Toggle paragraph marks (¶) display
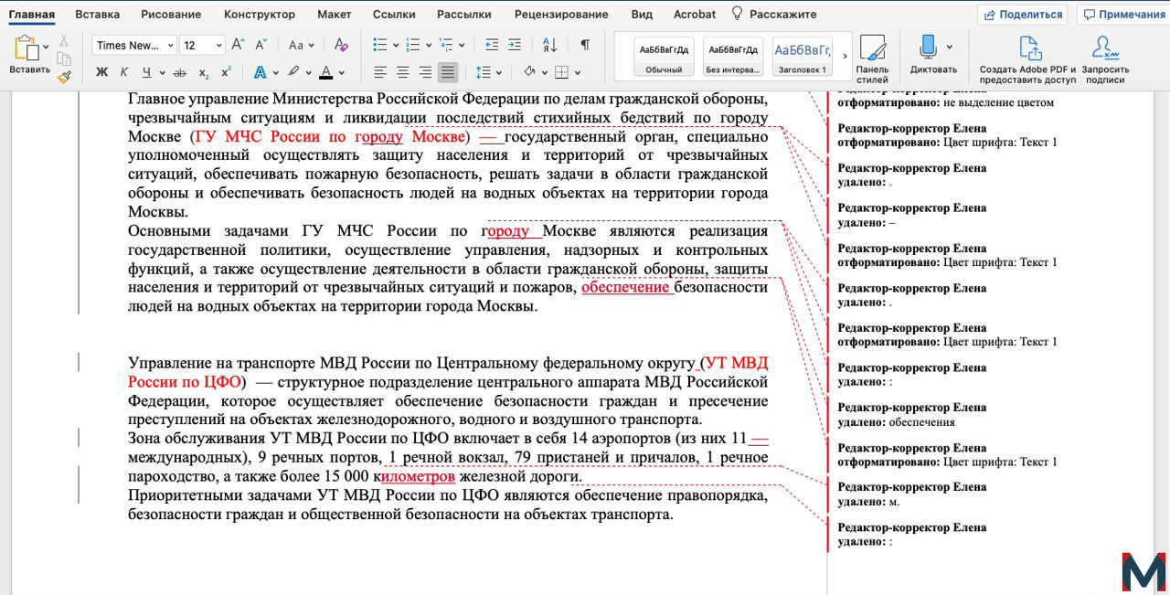 tap(585, 45)
